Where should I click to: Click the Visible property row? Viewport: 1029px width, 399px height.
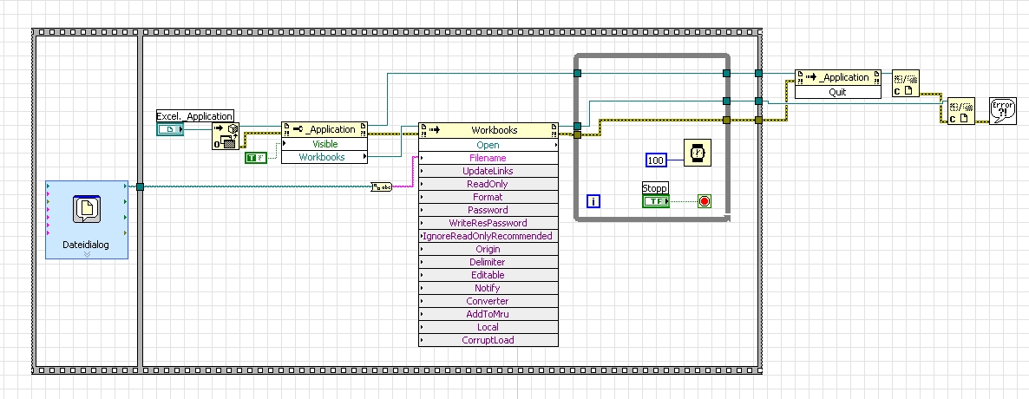point(324,144)
